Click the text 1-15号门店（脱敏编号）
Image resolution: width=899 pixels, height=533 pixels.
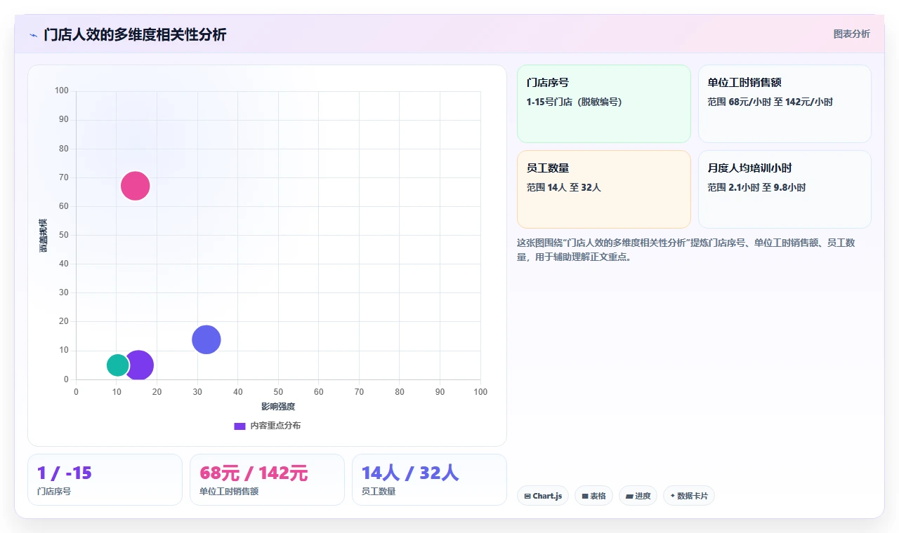click(x=575, y=102)
